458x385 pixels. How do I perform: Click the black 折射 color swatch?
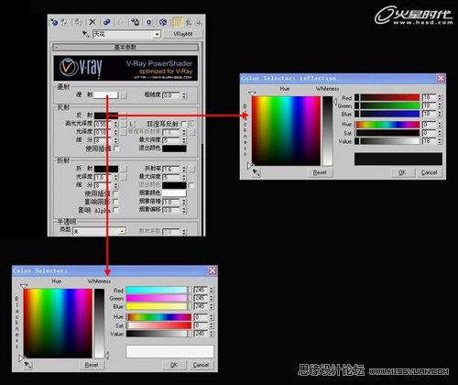point(106,169)
